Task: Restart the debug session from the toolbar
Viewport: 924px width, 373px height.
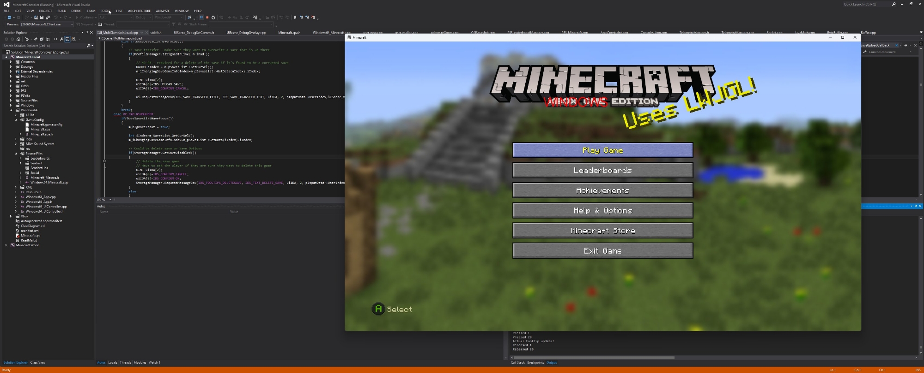Action: tap(213, 18)
